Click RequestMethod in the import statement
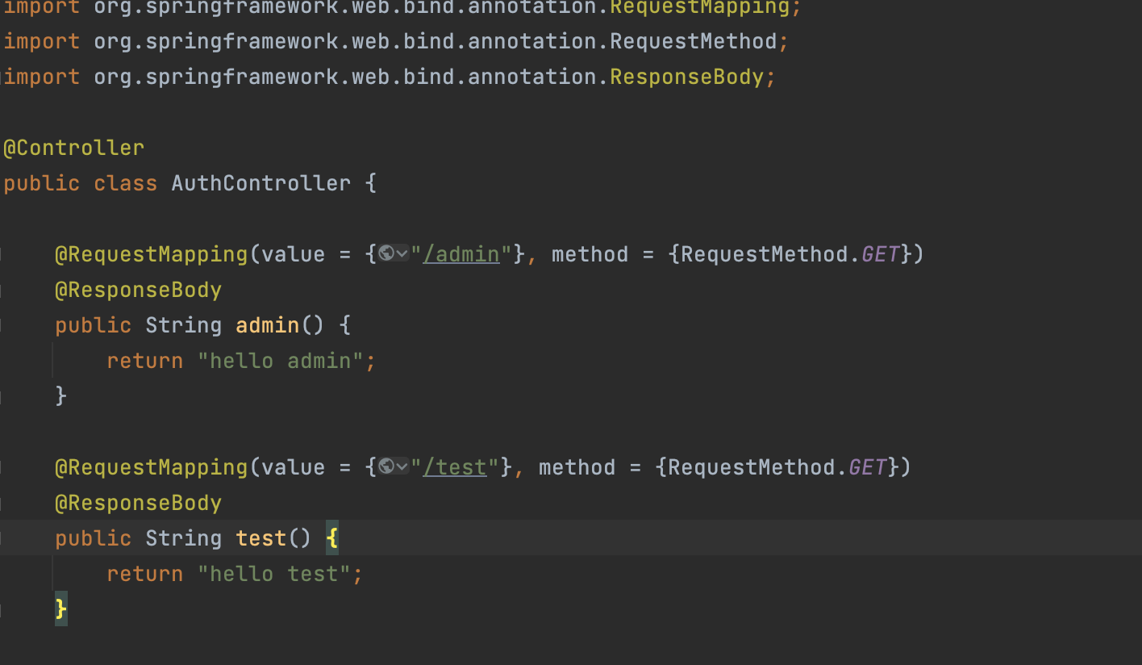This screenshot has height=665, width=1142. [x=693, y=41]
